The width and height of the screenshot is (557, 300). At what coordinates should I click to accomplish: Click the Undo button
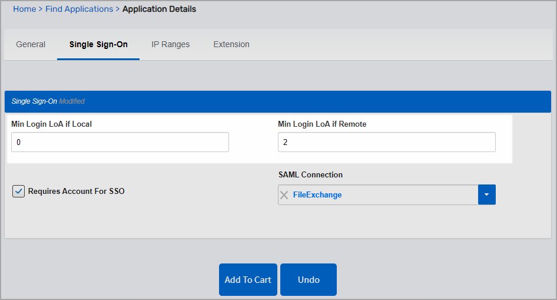click(x=308, y=279)
